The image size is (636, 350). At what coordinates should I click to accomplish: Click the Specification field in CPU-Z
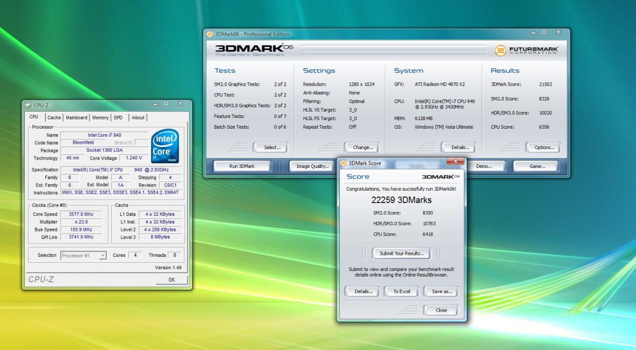coord(121,170)
